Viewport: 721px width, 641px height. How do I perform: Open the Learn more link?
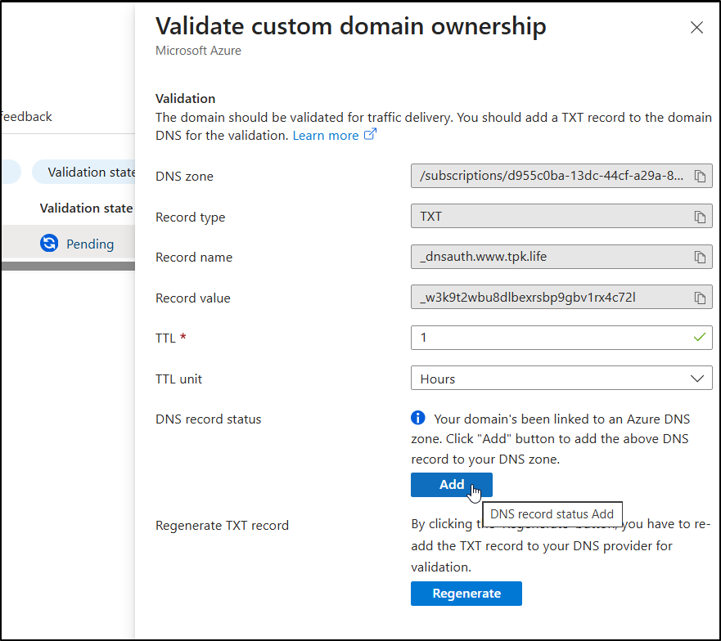tap(325, 136)
